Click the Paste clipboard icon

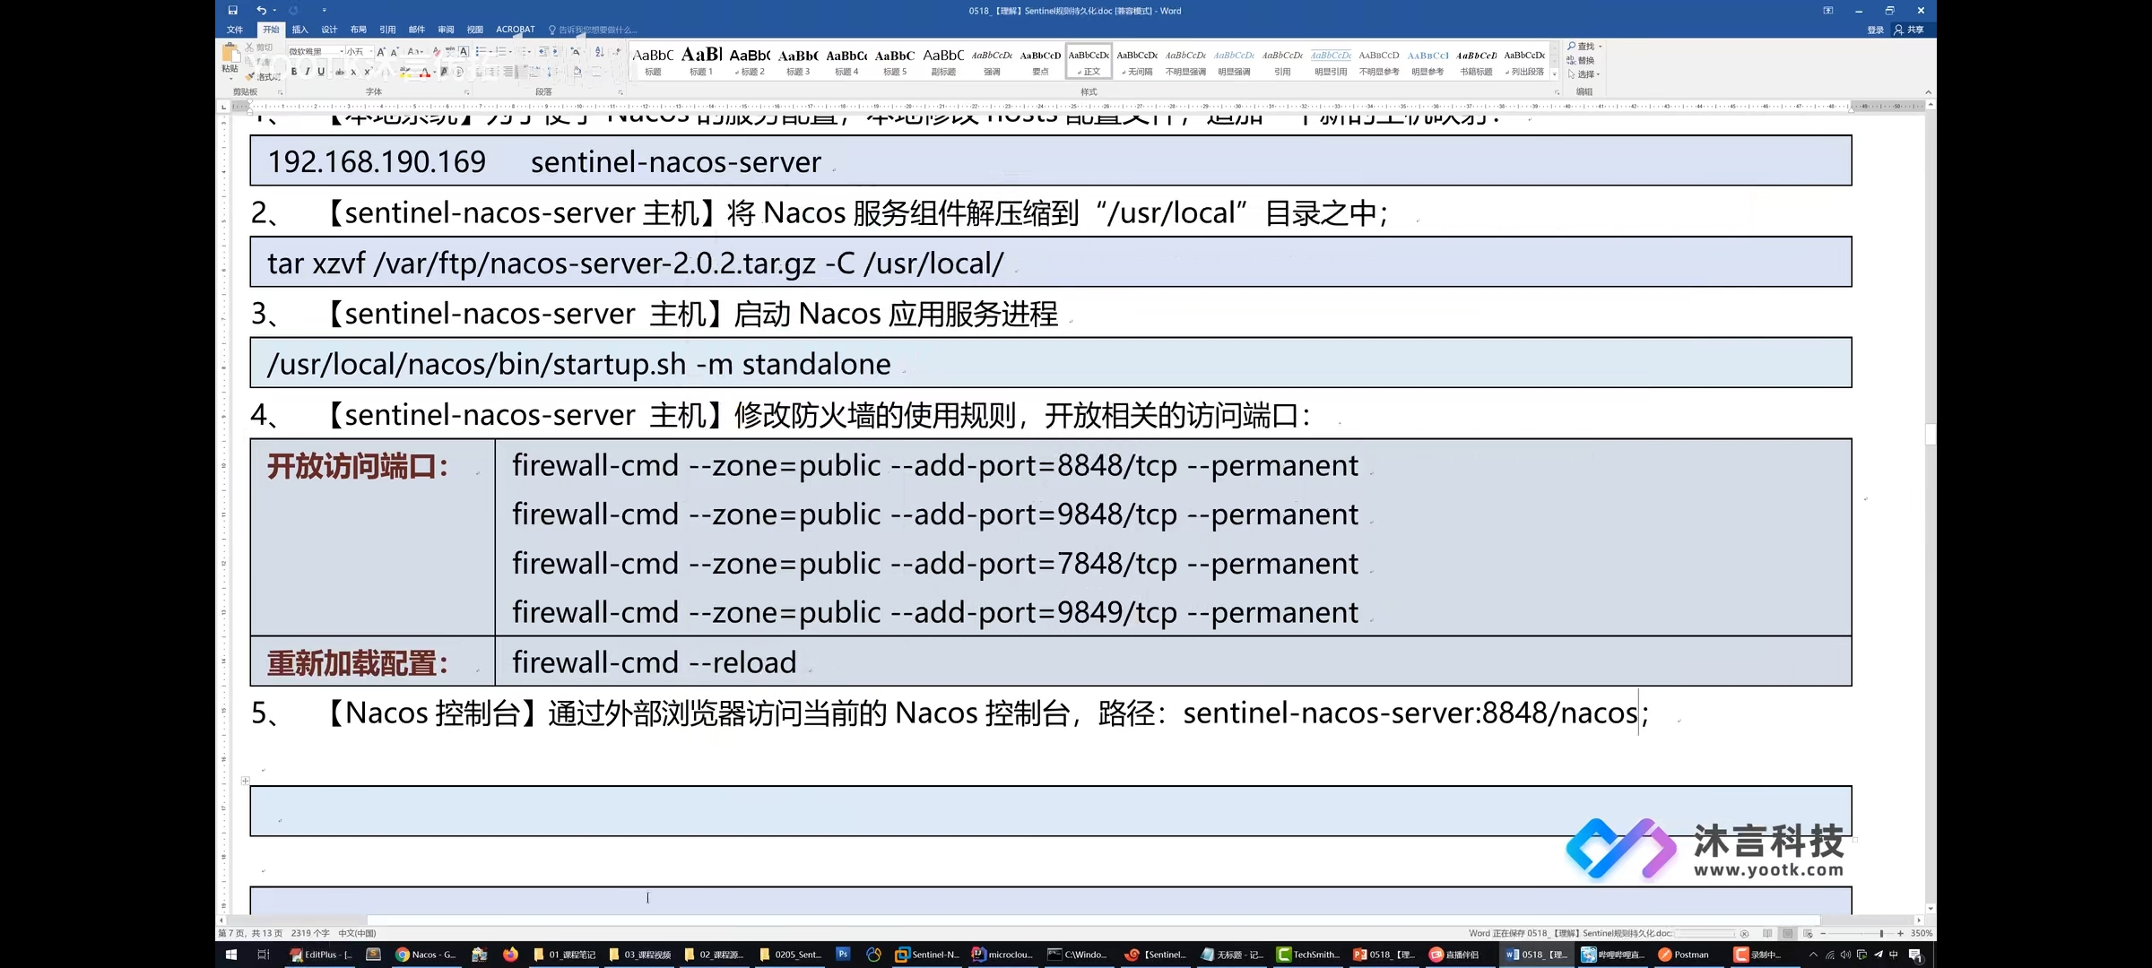tap(230, 53)
